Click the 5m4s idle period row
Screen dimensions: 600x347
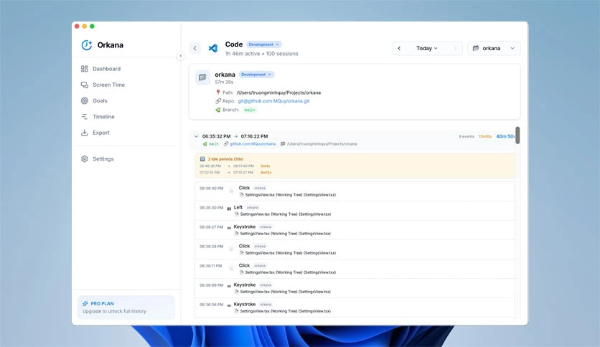pyautogui.click(x=235, y=166)
